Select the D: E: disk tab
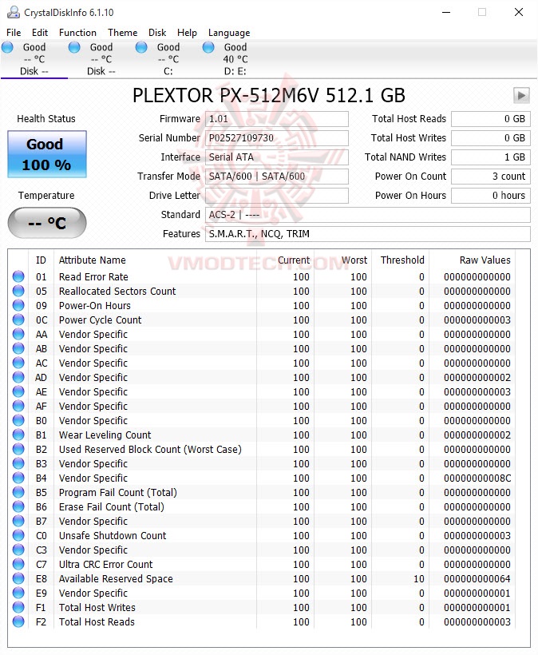The height and width of the screenshot is (655, 538). (x=235, y=59)
